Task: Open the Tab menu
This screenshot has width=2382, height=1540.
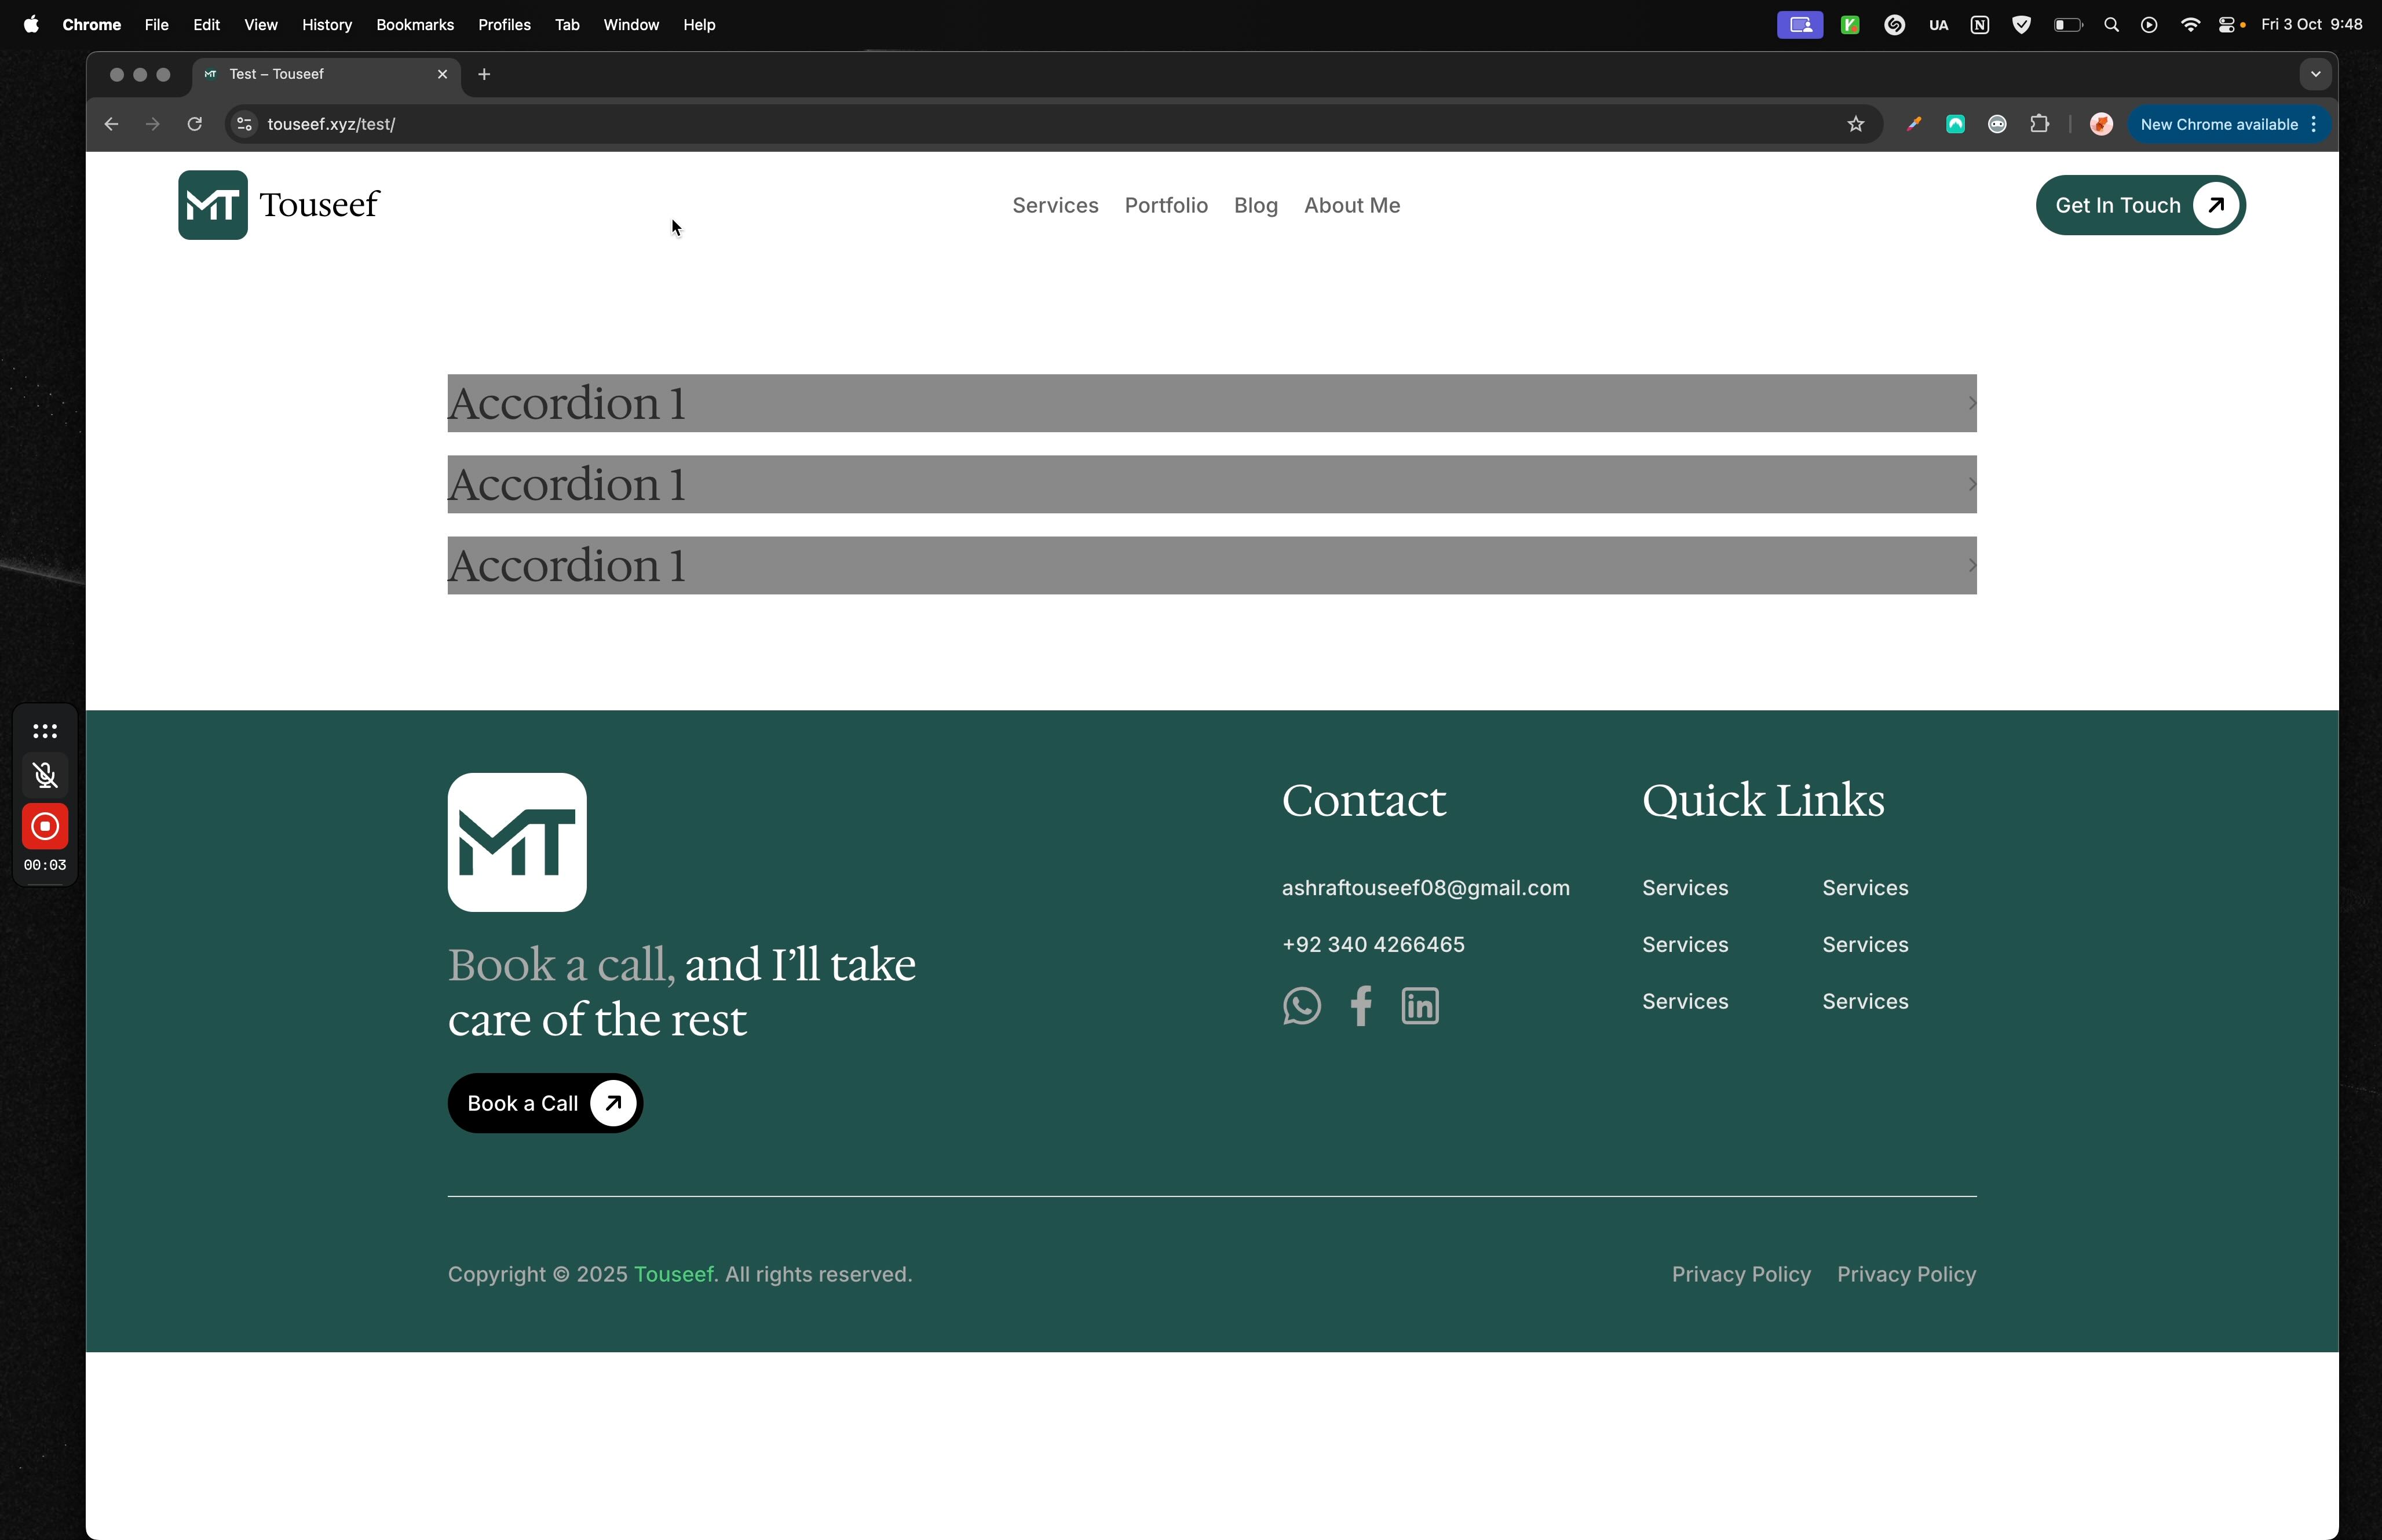Action: (x=567, y=24)
